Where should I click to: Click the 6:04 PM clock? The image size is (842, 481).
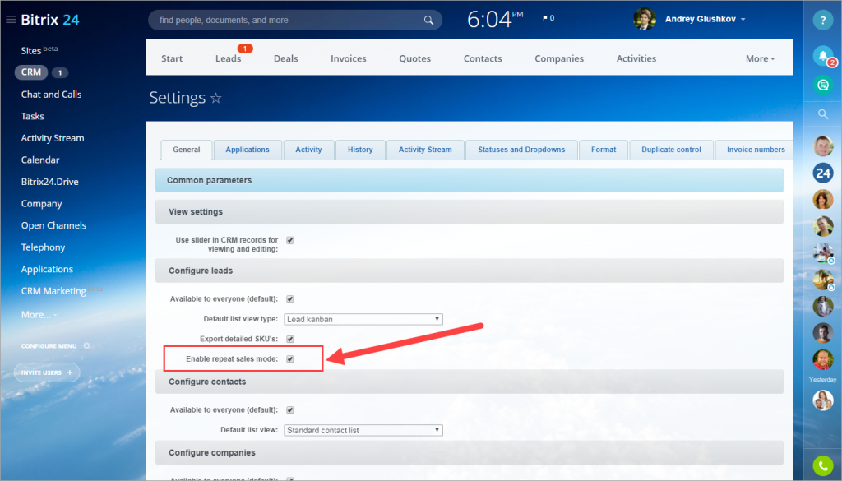tap(494, 20)
